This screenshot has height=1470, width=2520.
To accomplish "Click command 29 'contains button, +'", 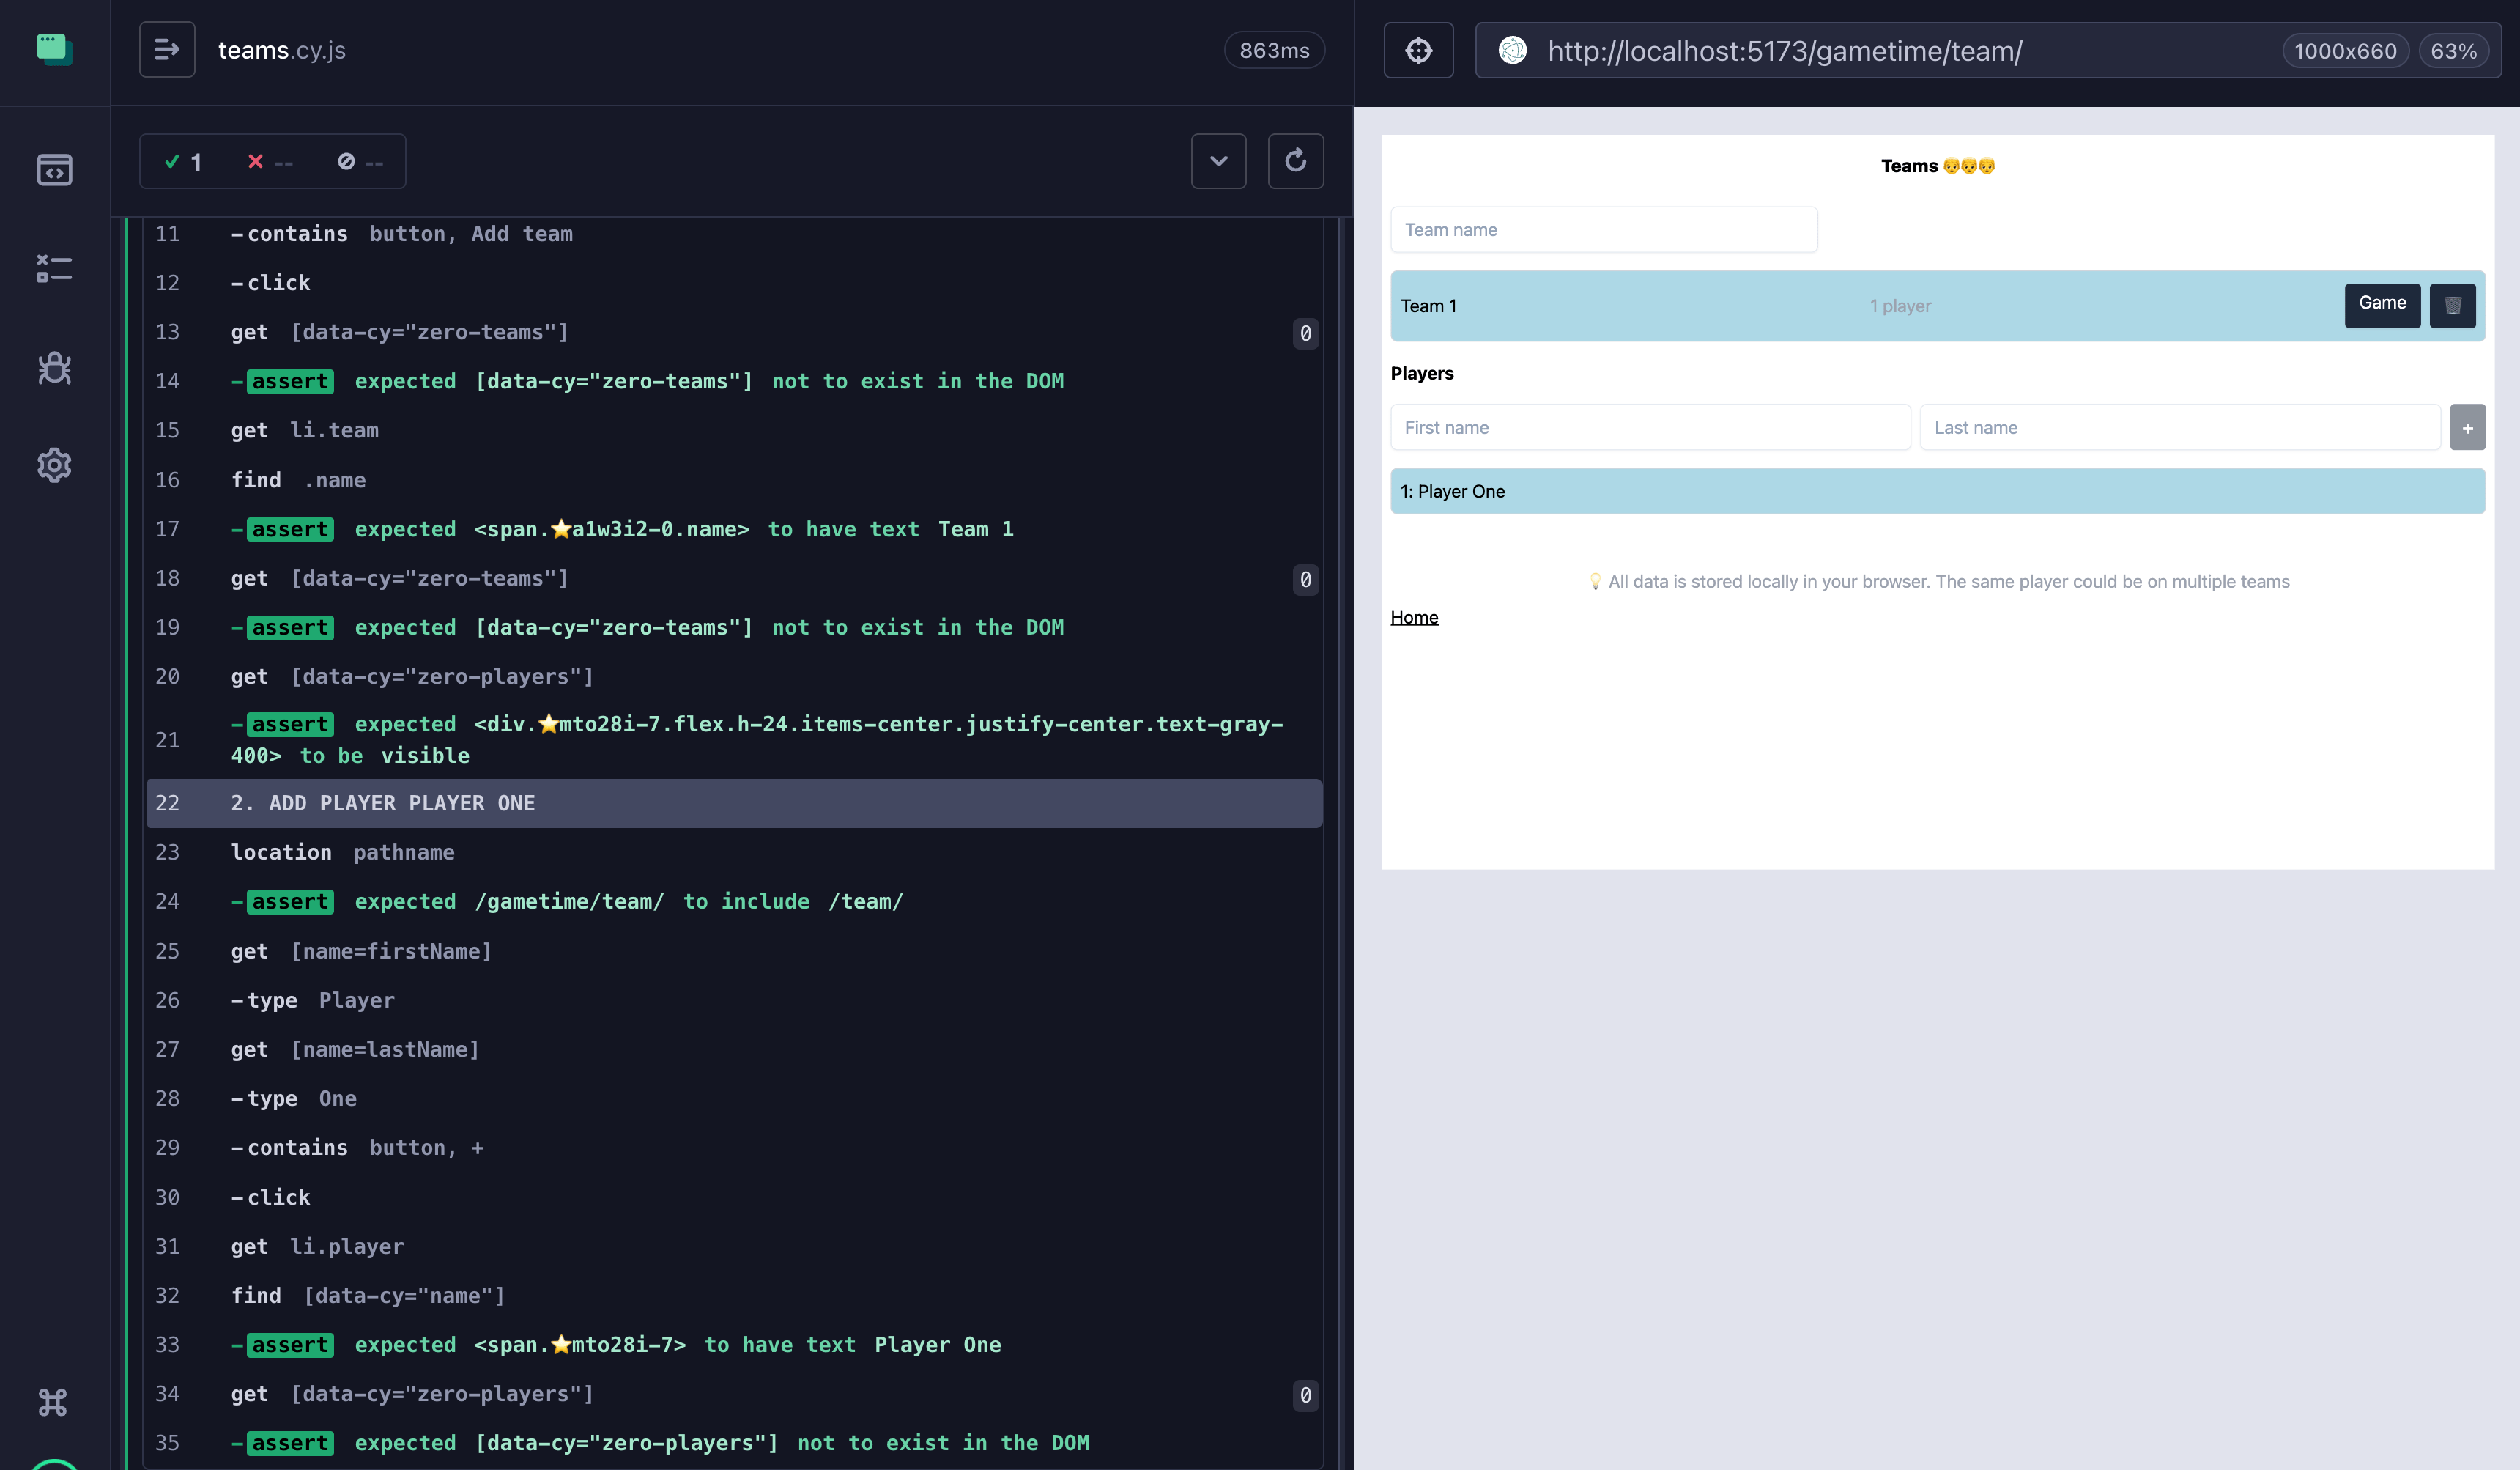I will (734, 1147).
